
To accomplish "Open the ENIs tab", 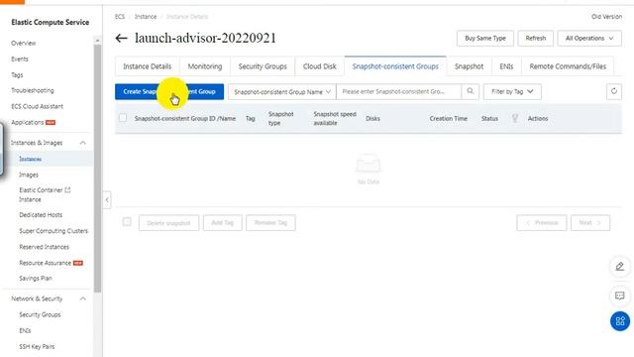I will point(506,66).
